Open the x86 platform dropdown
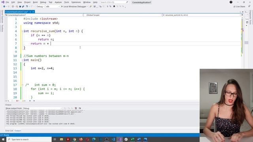Image resolution: width=253 pixels, height=142 pixels. coord(53,7)
